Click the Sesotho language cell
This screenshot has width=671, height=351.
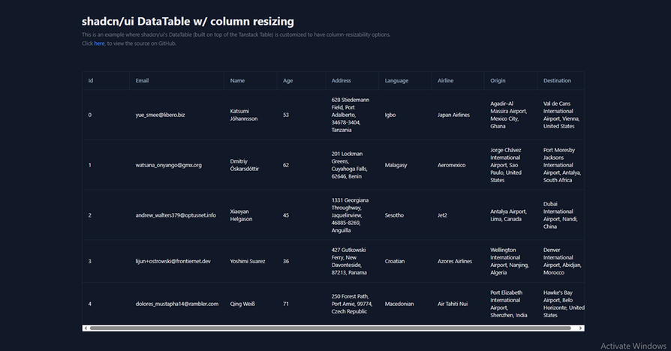(x=395, y=215)
